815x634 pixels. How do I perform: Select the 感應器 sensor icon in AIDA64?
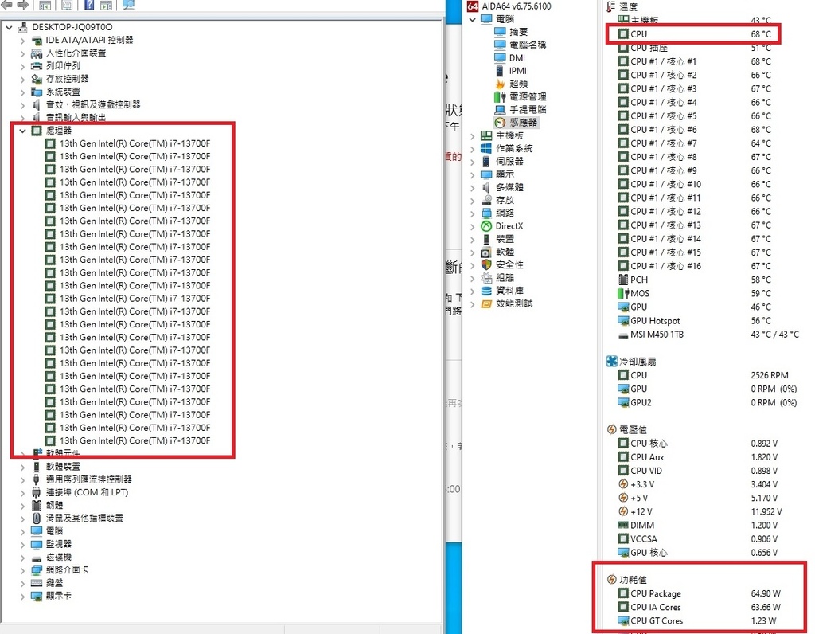[x=500, y=123]
